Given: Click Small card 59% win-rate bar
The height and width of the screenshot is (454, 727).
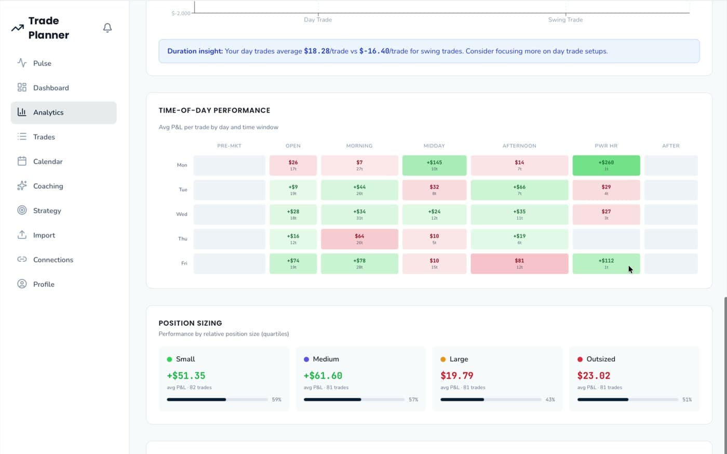Looking at the screenshot, I should point(217,399).
